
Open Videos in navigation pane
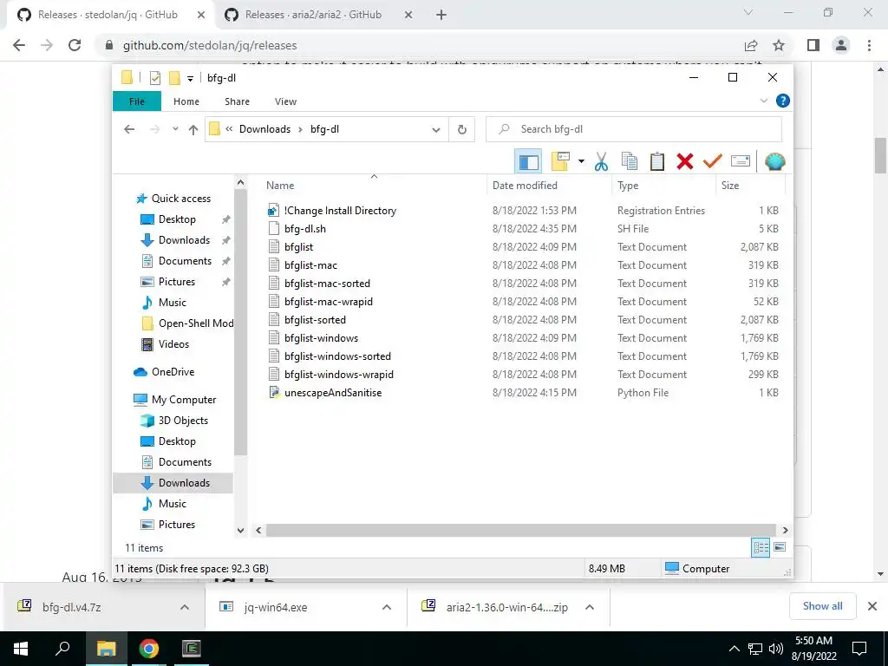(173, 344)
